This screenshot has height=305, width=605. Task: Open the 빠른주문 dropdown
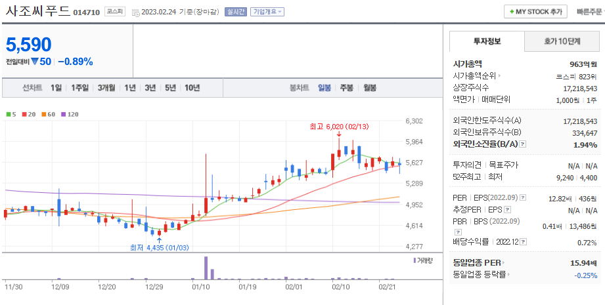[591, 12]
